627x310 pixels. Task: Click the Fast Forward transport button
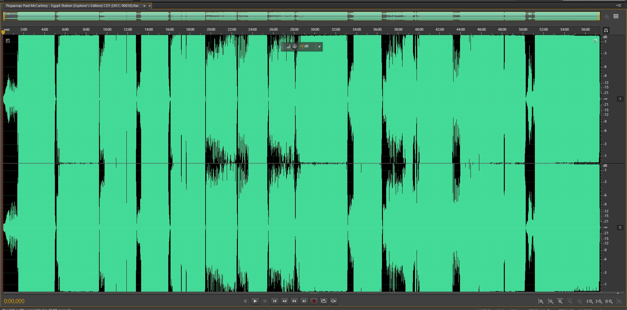(x=294, y=301)
